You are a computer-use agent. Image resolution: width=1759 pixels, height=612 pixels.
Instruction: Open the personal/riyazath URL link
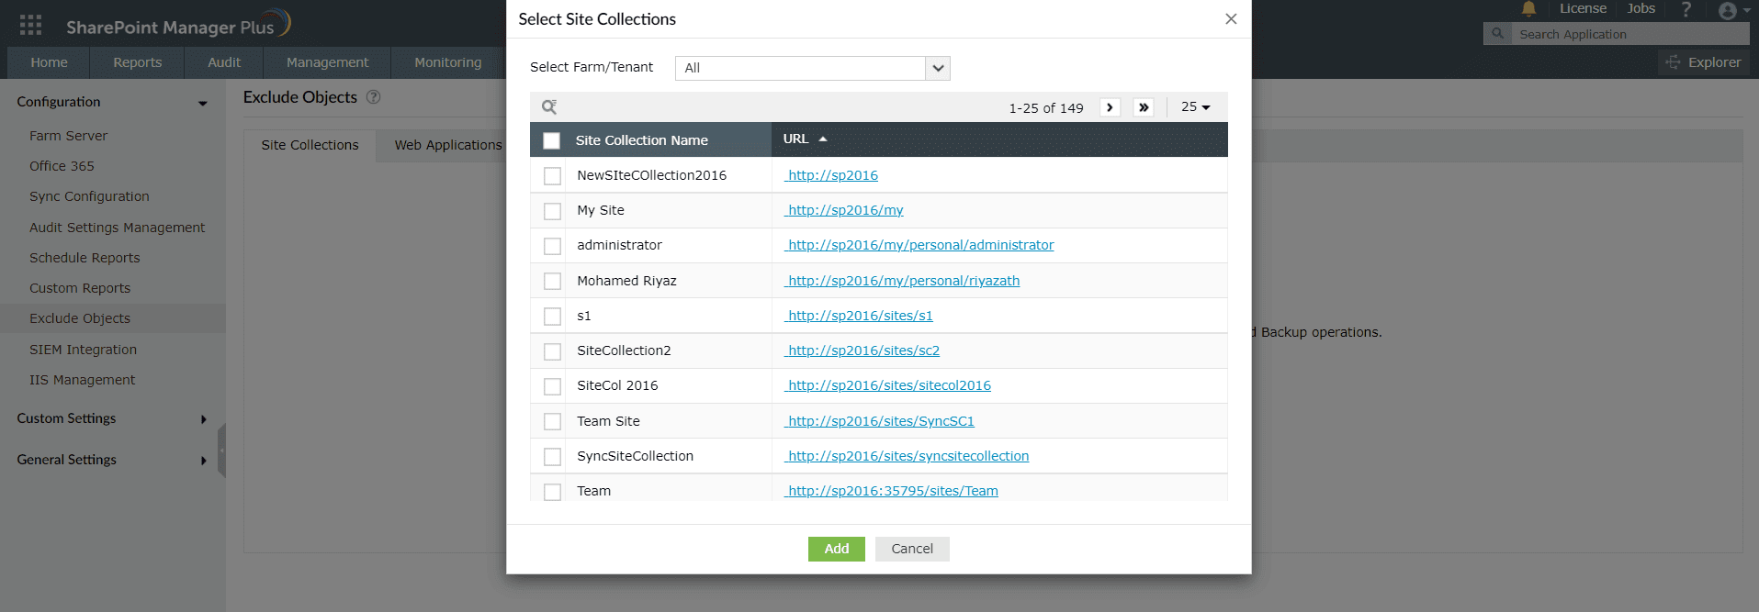click(x=903, y=281)
